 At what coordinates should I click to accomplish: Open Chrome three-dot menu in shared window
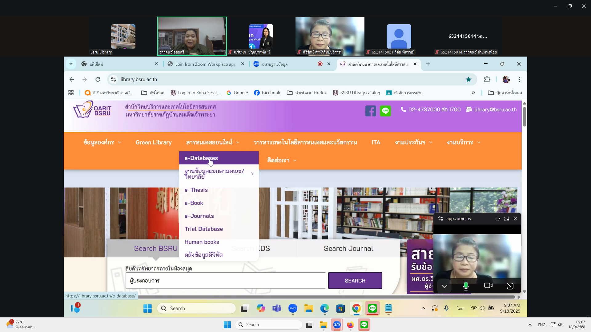coord(519,80)
